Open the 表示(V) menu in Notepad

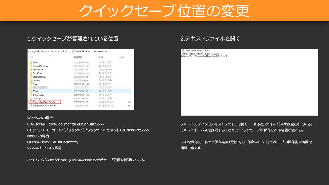coord(208,54)
